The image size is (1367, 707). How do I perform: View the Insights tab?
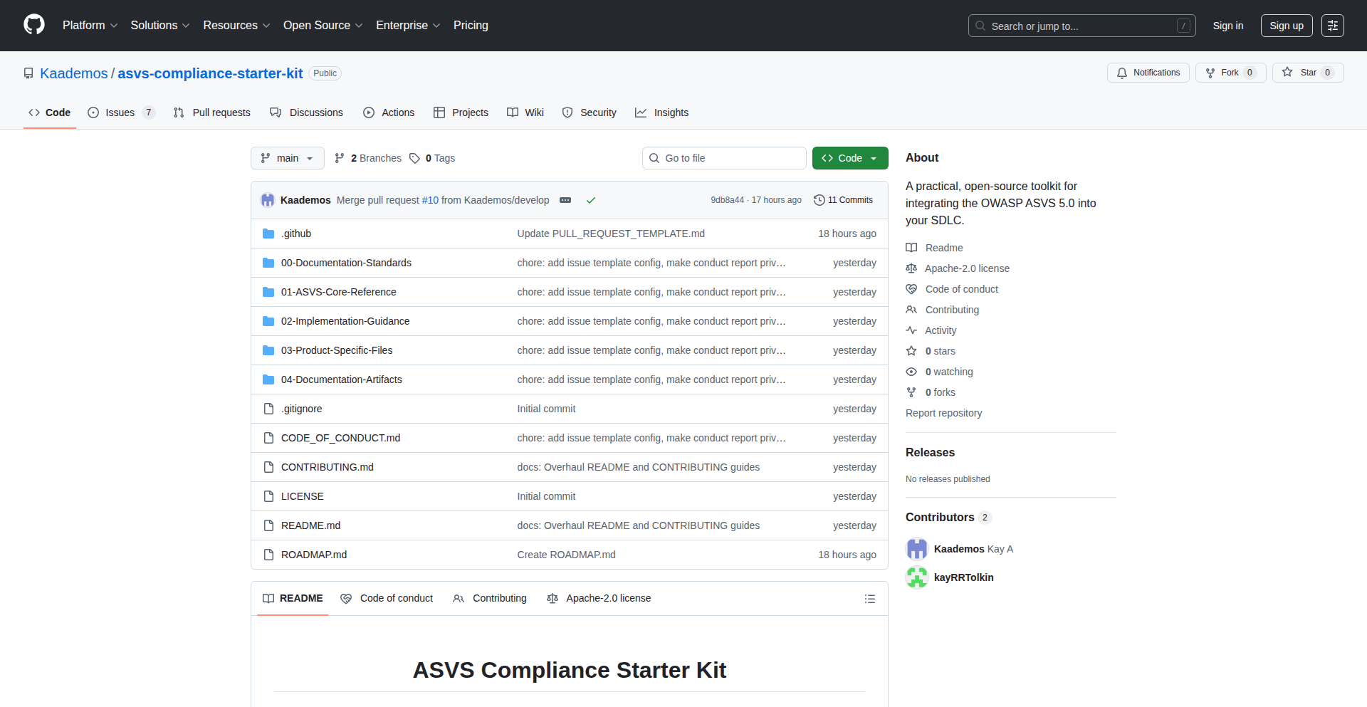coord(662,112)
